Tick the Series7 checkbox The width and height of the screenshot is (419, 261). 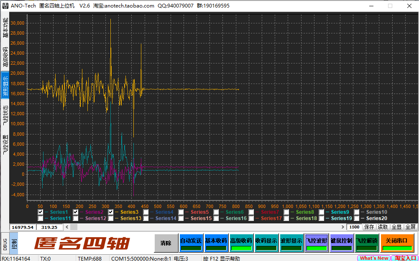pyautogui.click(x=251, y=212)
